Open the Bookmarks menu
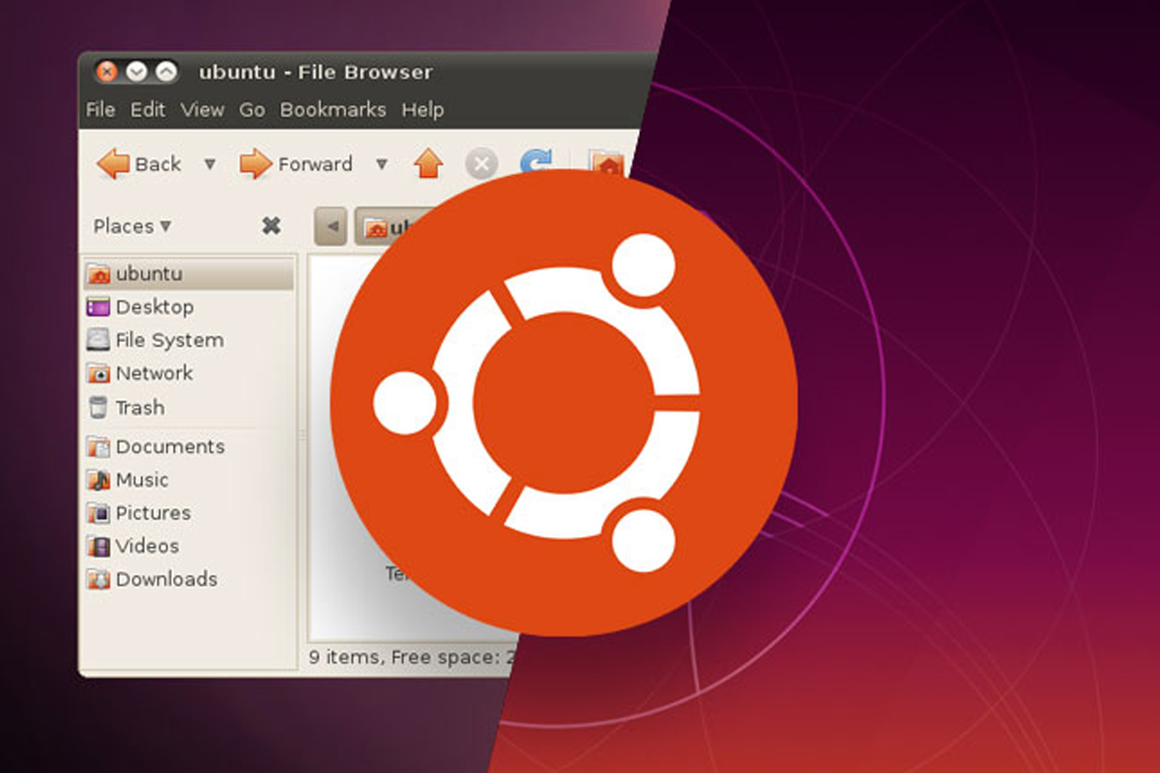This screenshot has width=1160, height=773. coord(333,109)
